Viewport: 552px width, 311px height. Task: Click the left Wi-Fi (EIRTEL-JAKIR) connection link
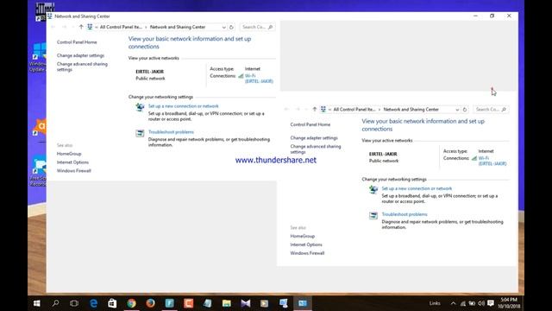click(259, 79)
